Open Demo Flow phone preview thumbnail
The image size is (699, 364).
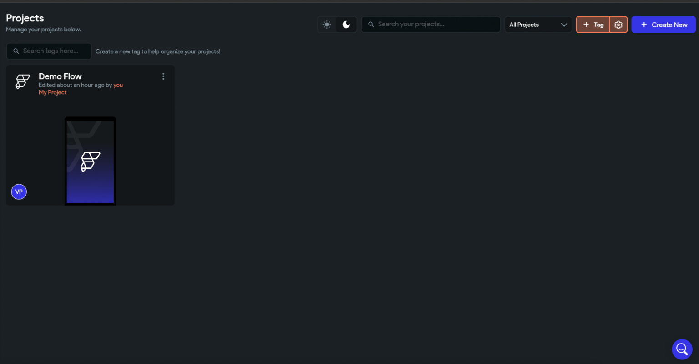[90, 161]
